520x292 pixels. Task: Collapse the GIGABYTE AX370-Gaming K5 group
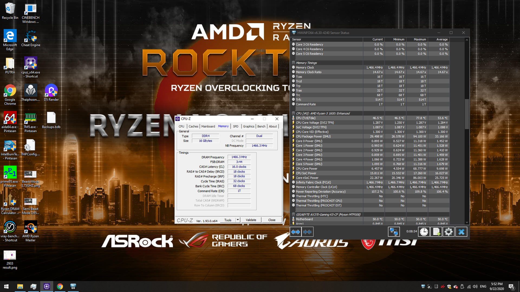coord(293,214)
